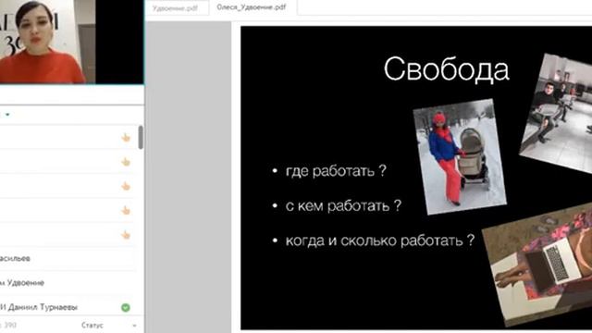
Task: Click the bullet 'с кем работать ?'
Action: coord(343,205)
